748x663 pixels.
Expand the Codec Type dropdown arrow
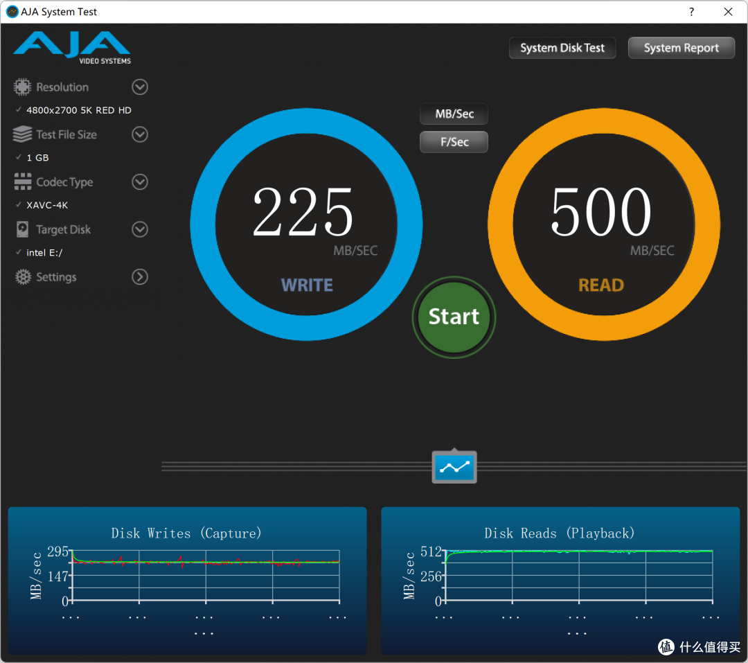pos(140,182)
